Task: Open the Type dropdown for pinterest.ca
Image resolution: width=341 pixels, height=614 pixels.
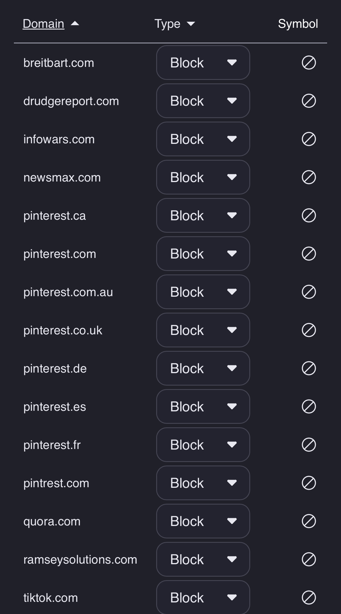Action: [203, 216]
